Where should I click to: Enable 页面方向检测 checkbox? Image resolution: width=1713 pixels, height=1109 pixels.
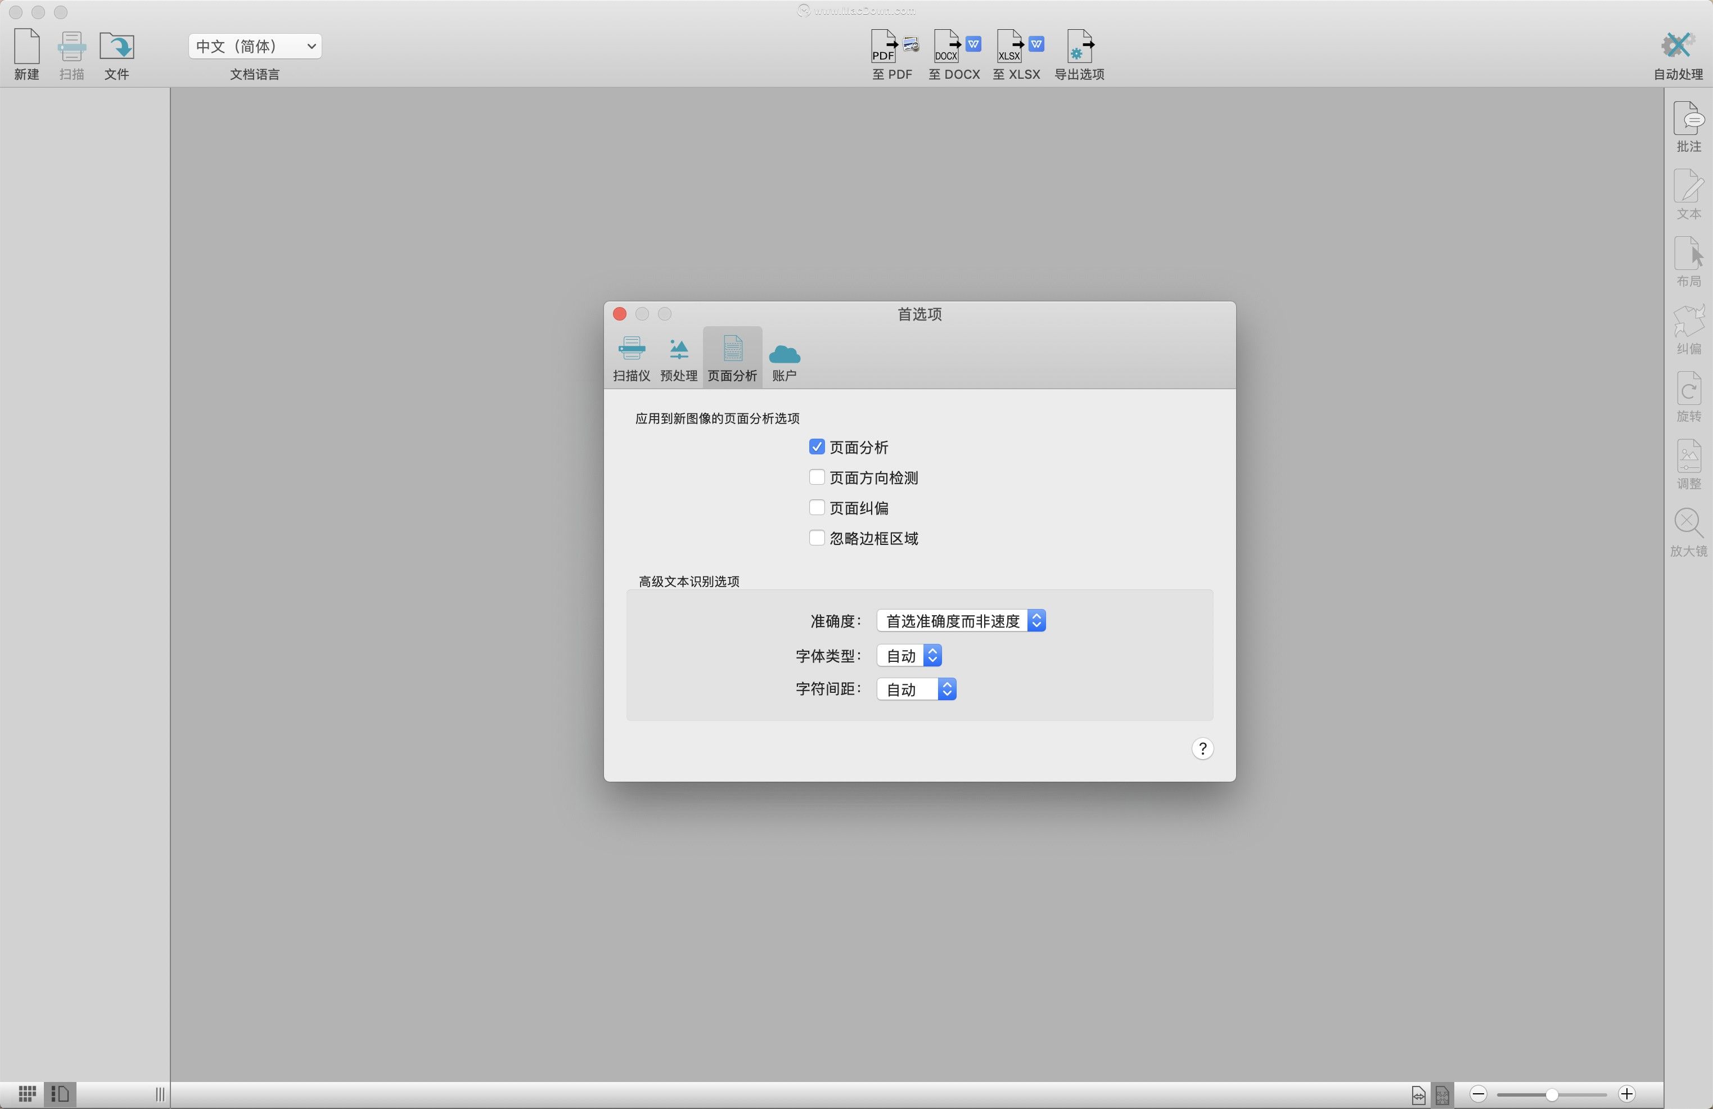[816, 477]
